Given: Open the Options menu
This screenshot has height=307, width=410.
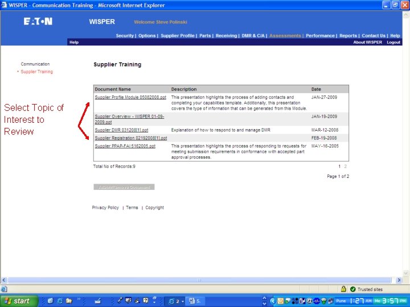Looking at the screenshot, I should (147, 35).
